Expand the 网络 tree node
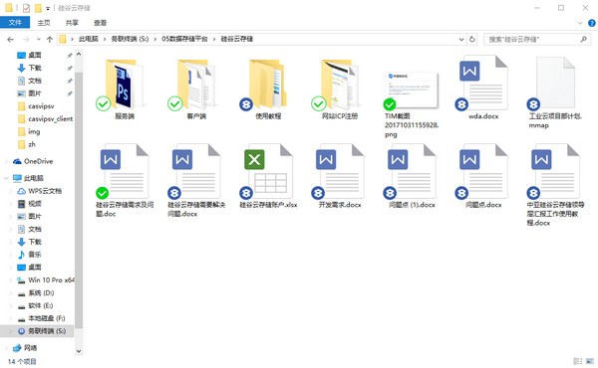 point(6,348)
